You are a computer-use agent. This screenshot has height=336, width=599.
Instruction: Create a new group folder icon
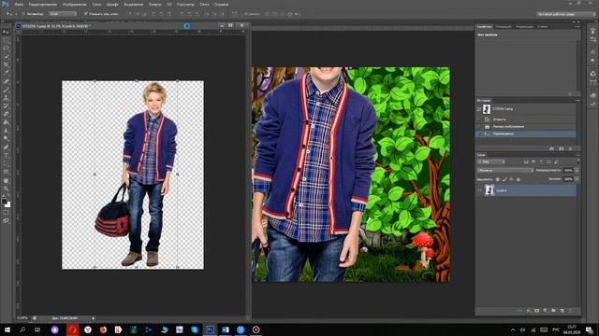click(553, 311)
